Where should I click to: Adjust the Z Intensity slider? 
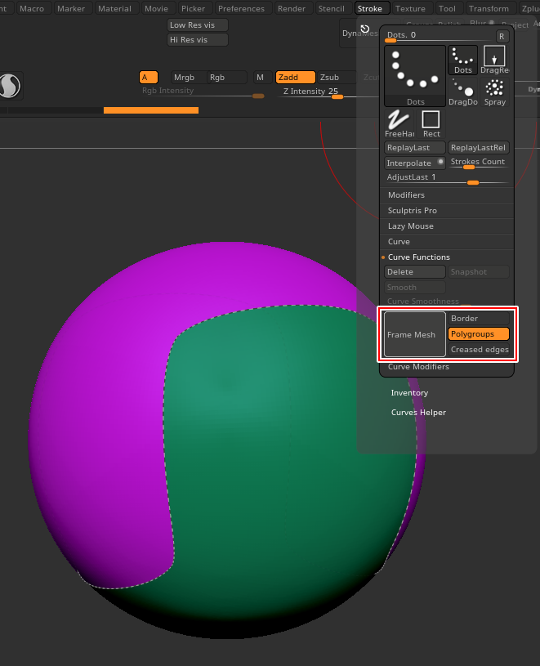click(337, 96)
